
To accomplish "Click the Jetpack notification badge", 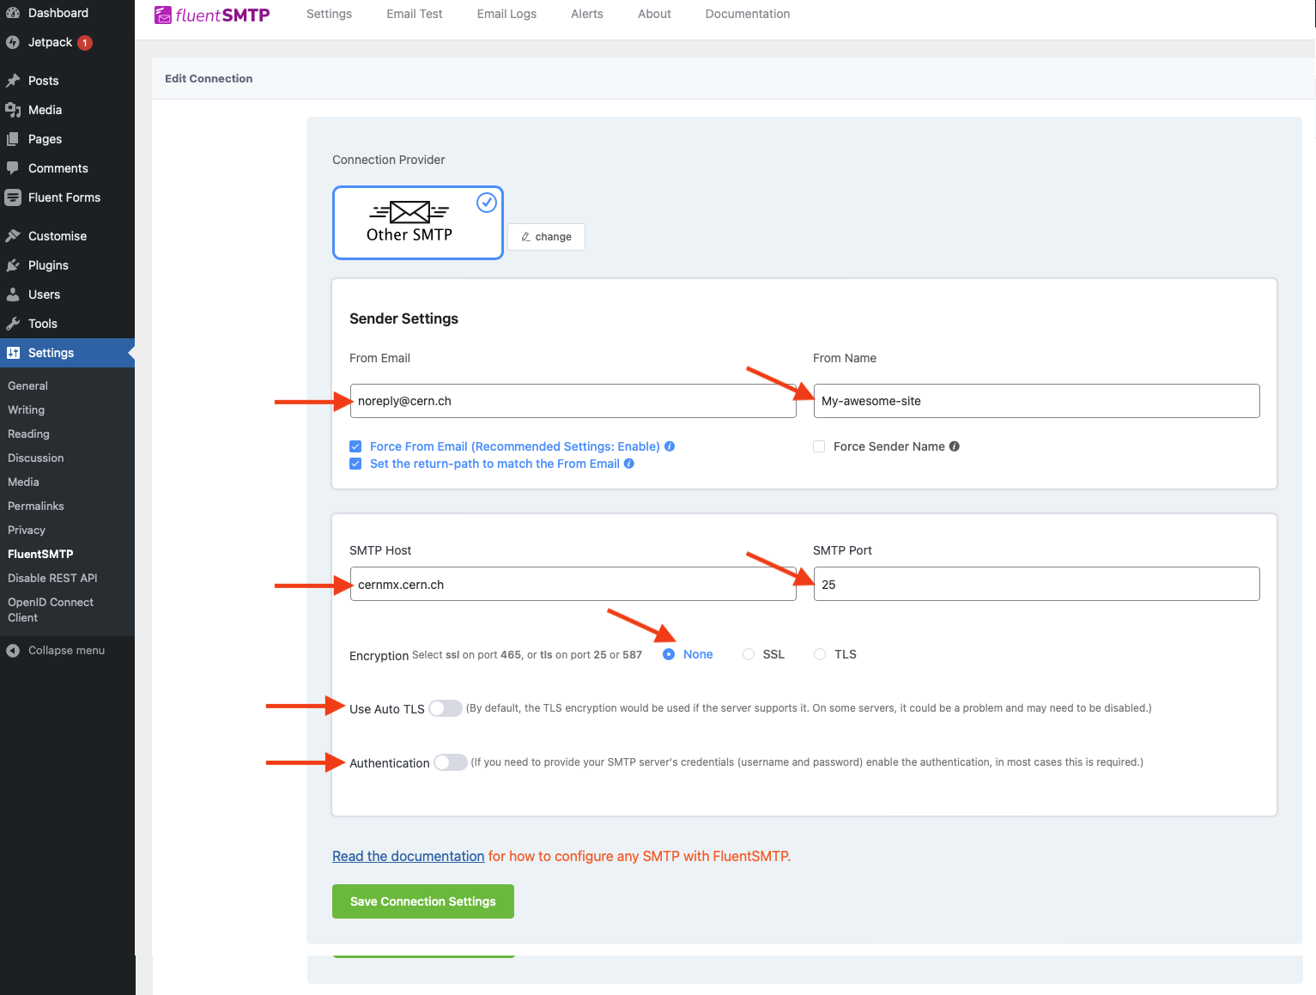I will (85, 43).
